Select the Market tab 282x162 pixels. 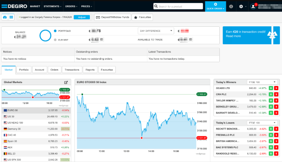tap(9, 70)
